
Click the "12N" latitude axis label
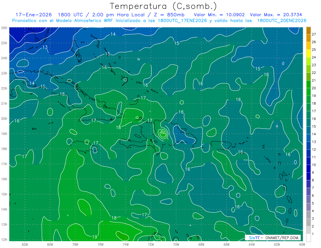coord(4,239)
